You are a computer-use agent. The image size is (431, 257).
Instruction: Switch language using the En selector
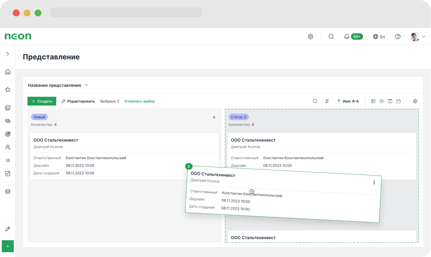point(379,37)
